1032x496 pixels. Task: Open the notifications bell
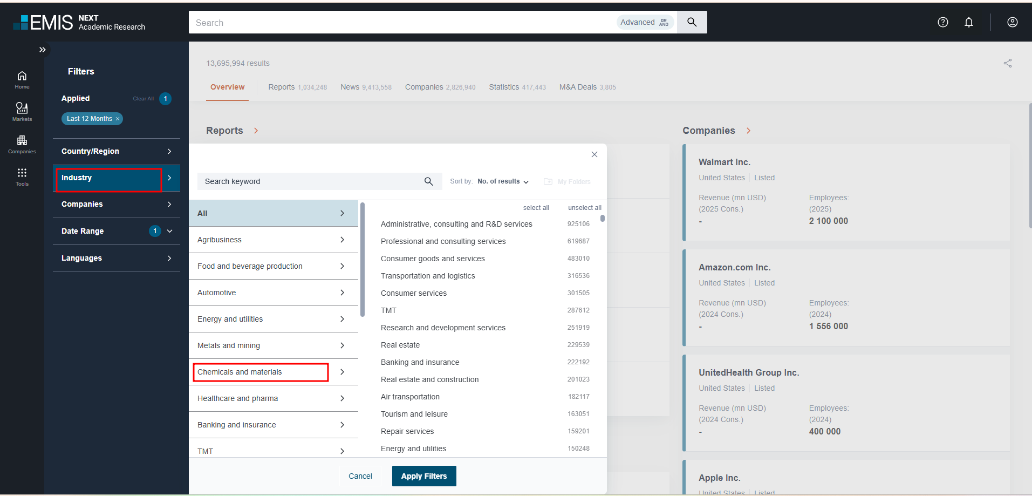pyautogui.click(x=968, y=22)
